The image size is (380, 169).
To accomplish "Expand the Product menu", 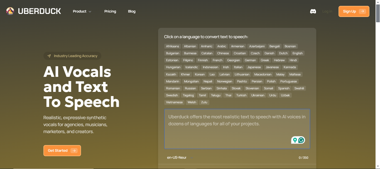I will pyautogui.click(x=82, y=11).
